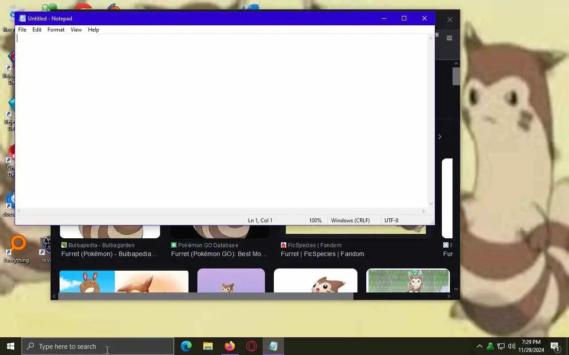Open the View menu in Notepad
569x355 pixels.
pyautogui.click(x=76, y=30)
